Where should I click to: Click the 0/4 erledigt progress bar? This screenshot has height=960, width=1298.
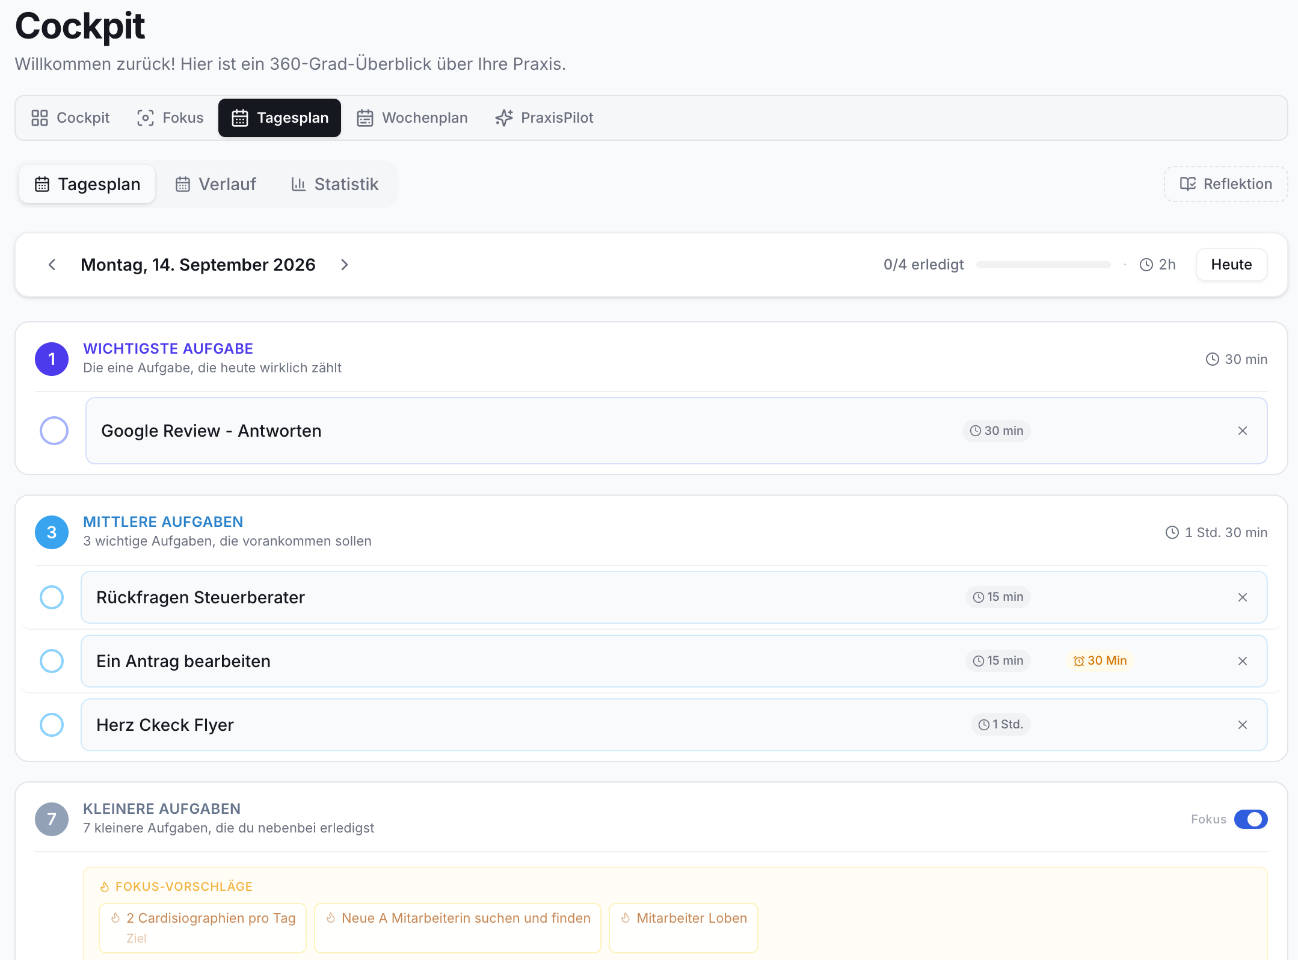[1043, 265]
